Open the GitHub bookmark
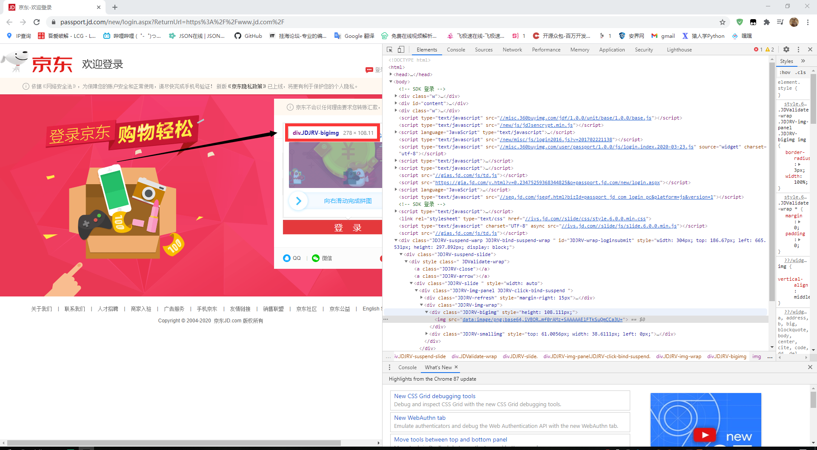The image size is (817, 450). [x=249, y=36]
